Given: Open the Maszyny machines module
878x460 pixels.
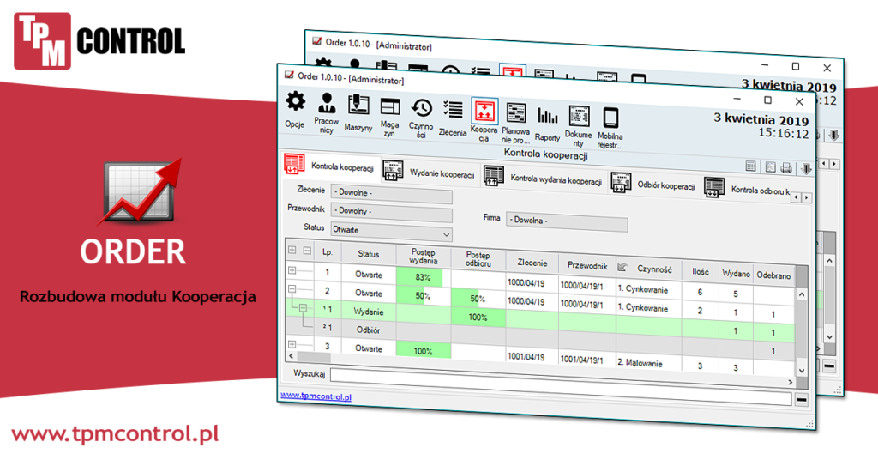Looking at the screenshot, I should pyautogui.click(x=358, y=106).
